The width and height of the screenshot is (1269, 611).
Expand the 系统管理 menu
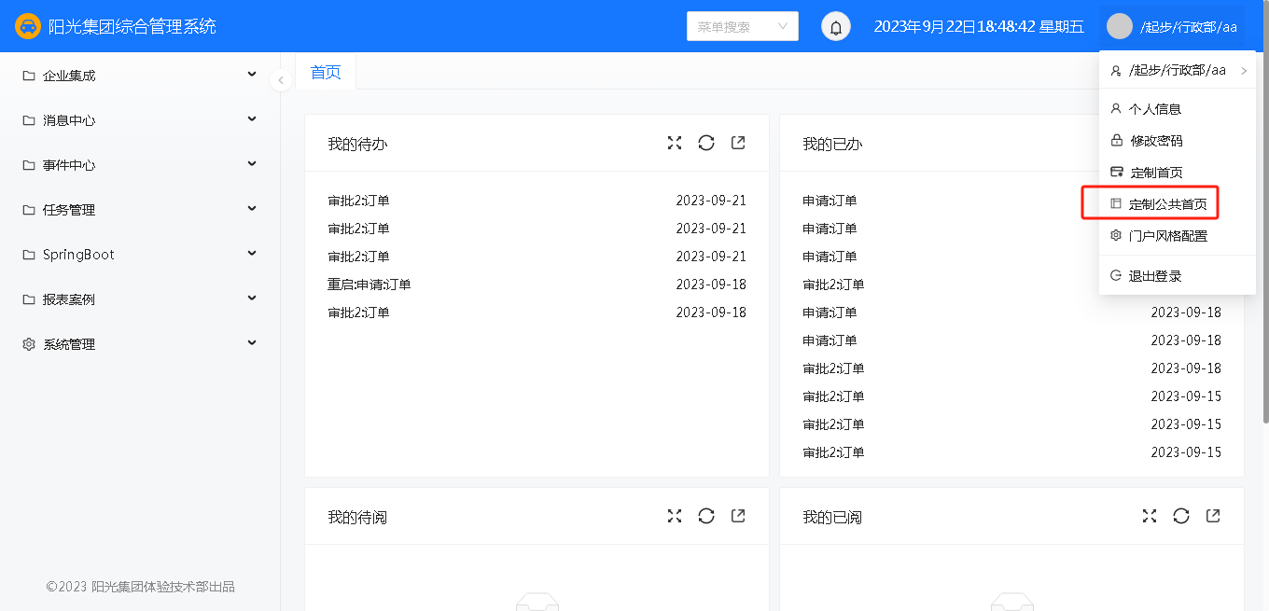[140, 344]
